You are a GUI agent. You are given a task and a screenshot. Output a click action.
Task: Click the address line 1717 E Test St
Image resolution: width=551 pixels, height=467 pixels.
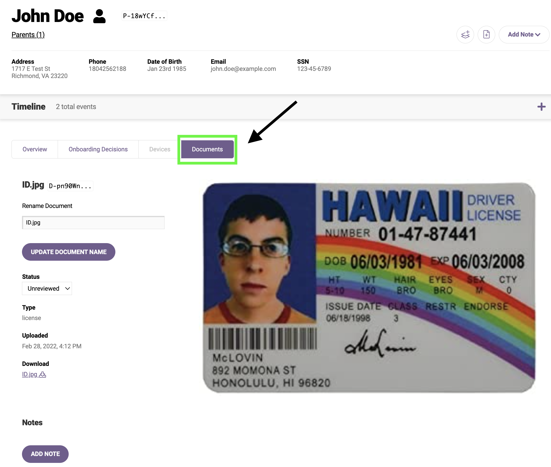31,69
